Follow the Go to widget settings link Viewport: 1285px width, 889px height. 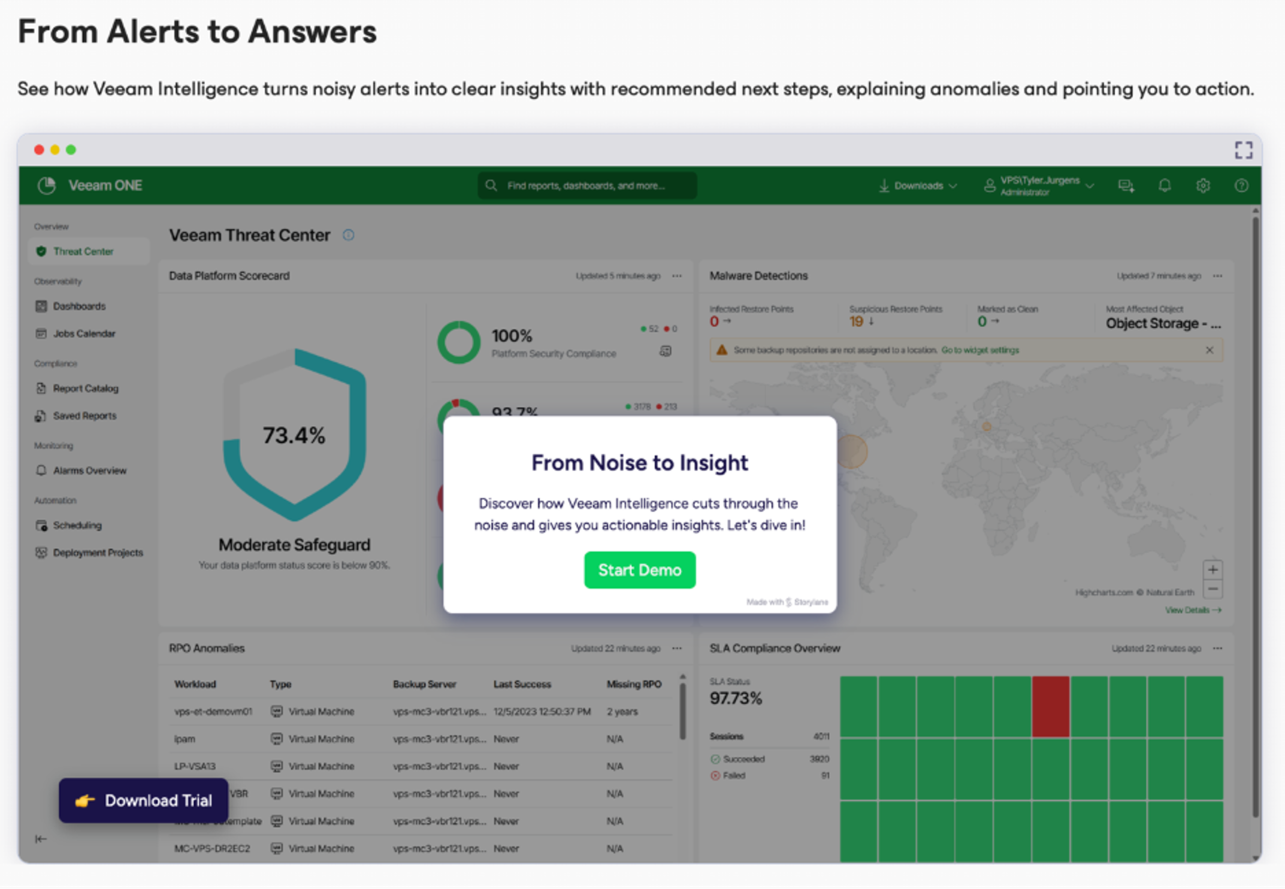pyautogui.click(x=979, y=350)
